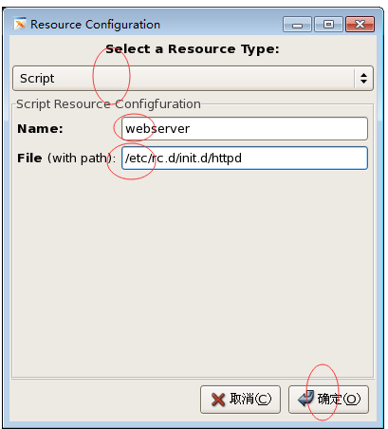Confirm with the 确定(O) button

pyautogui.click(x=328, y=400)
